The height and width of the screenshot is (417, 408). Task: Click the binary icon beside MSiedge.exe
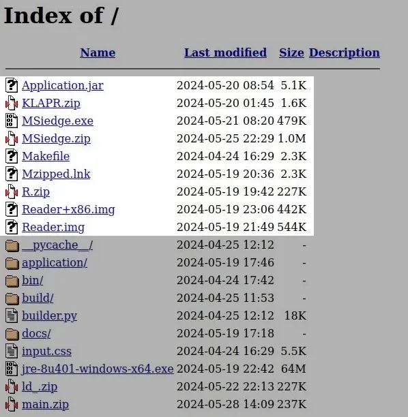pos(12,121)
